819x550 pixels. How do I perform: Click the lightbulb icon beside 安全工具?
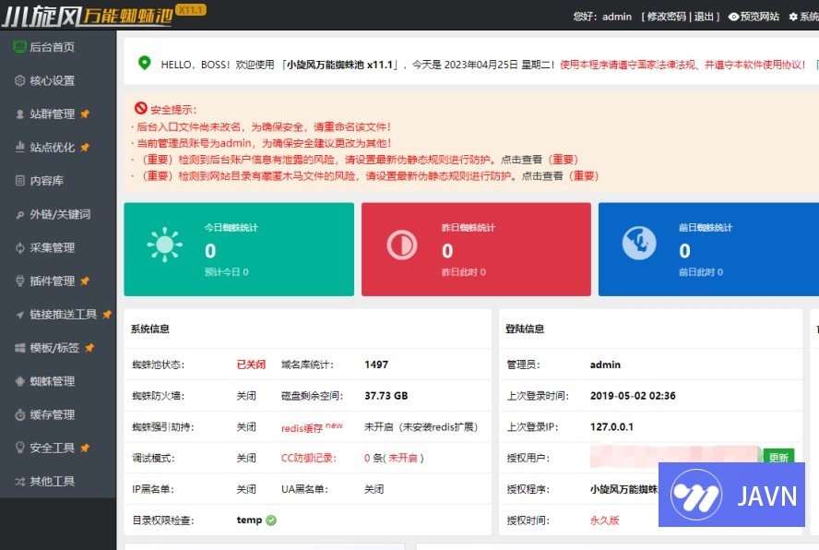pyautogui.click(x=20, y=448)
